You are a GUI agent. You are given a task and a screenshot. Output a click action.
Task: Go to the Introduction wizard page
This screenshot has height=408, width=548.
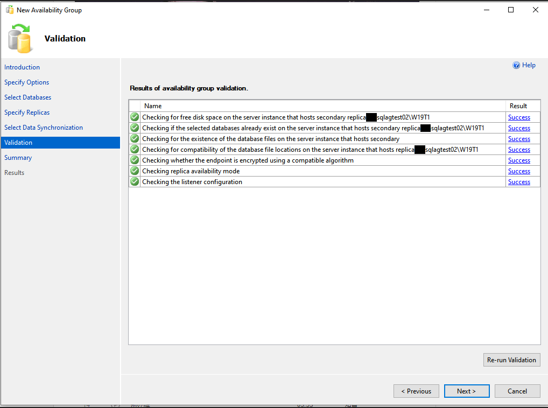click(x=22, y=67)
